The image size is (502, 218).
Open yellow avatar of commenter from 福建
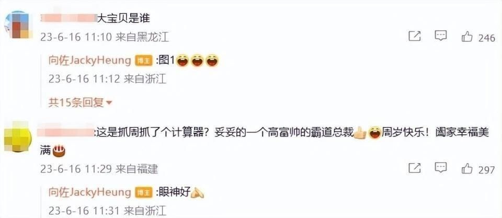(x=18, y=136)
